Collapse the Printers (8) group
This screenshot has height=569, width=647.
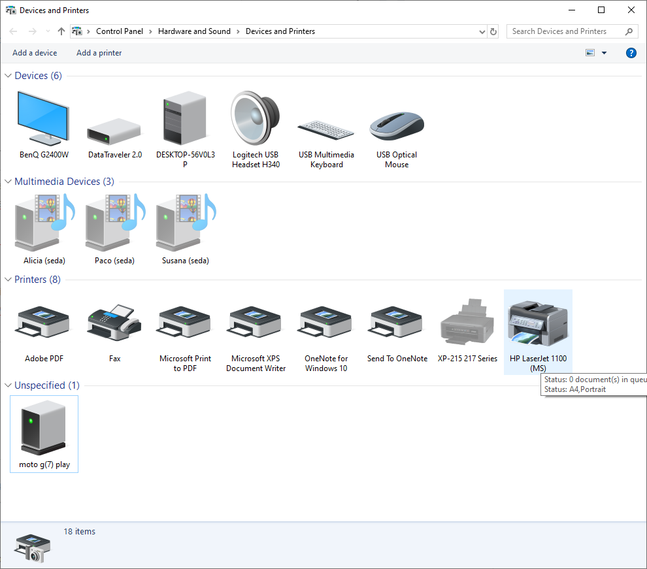click(8, 280)
